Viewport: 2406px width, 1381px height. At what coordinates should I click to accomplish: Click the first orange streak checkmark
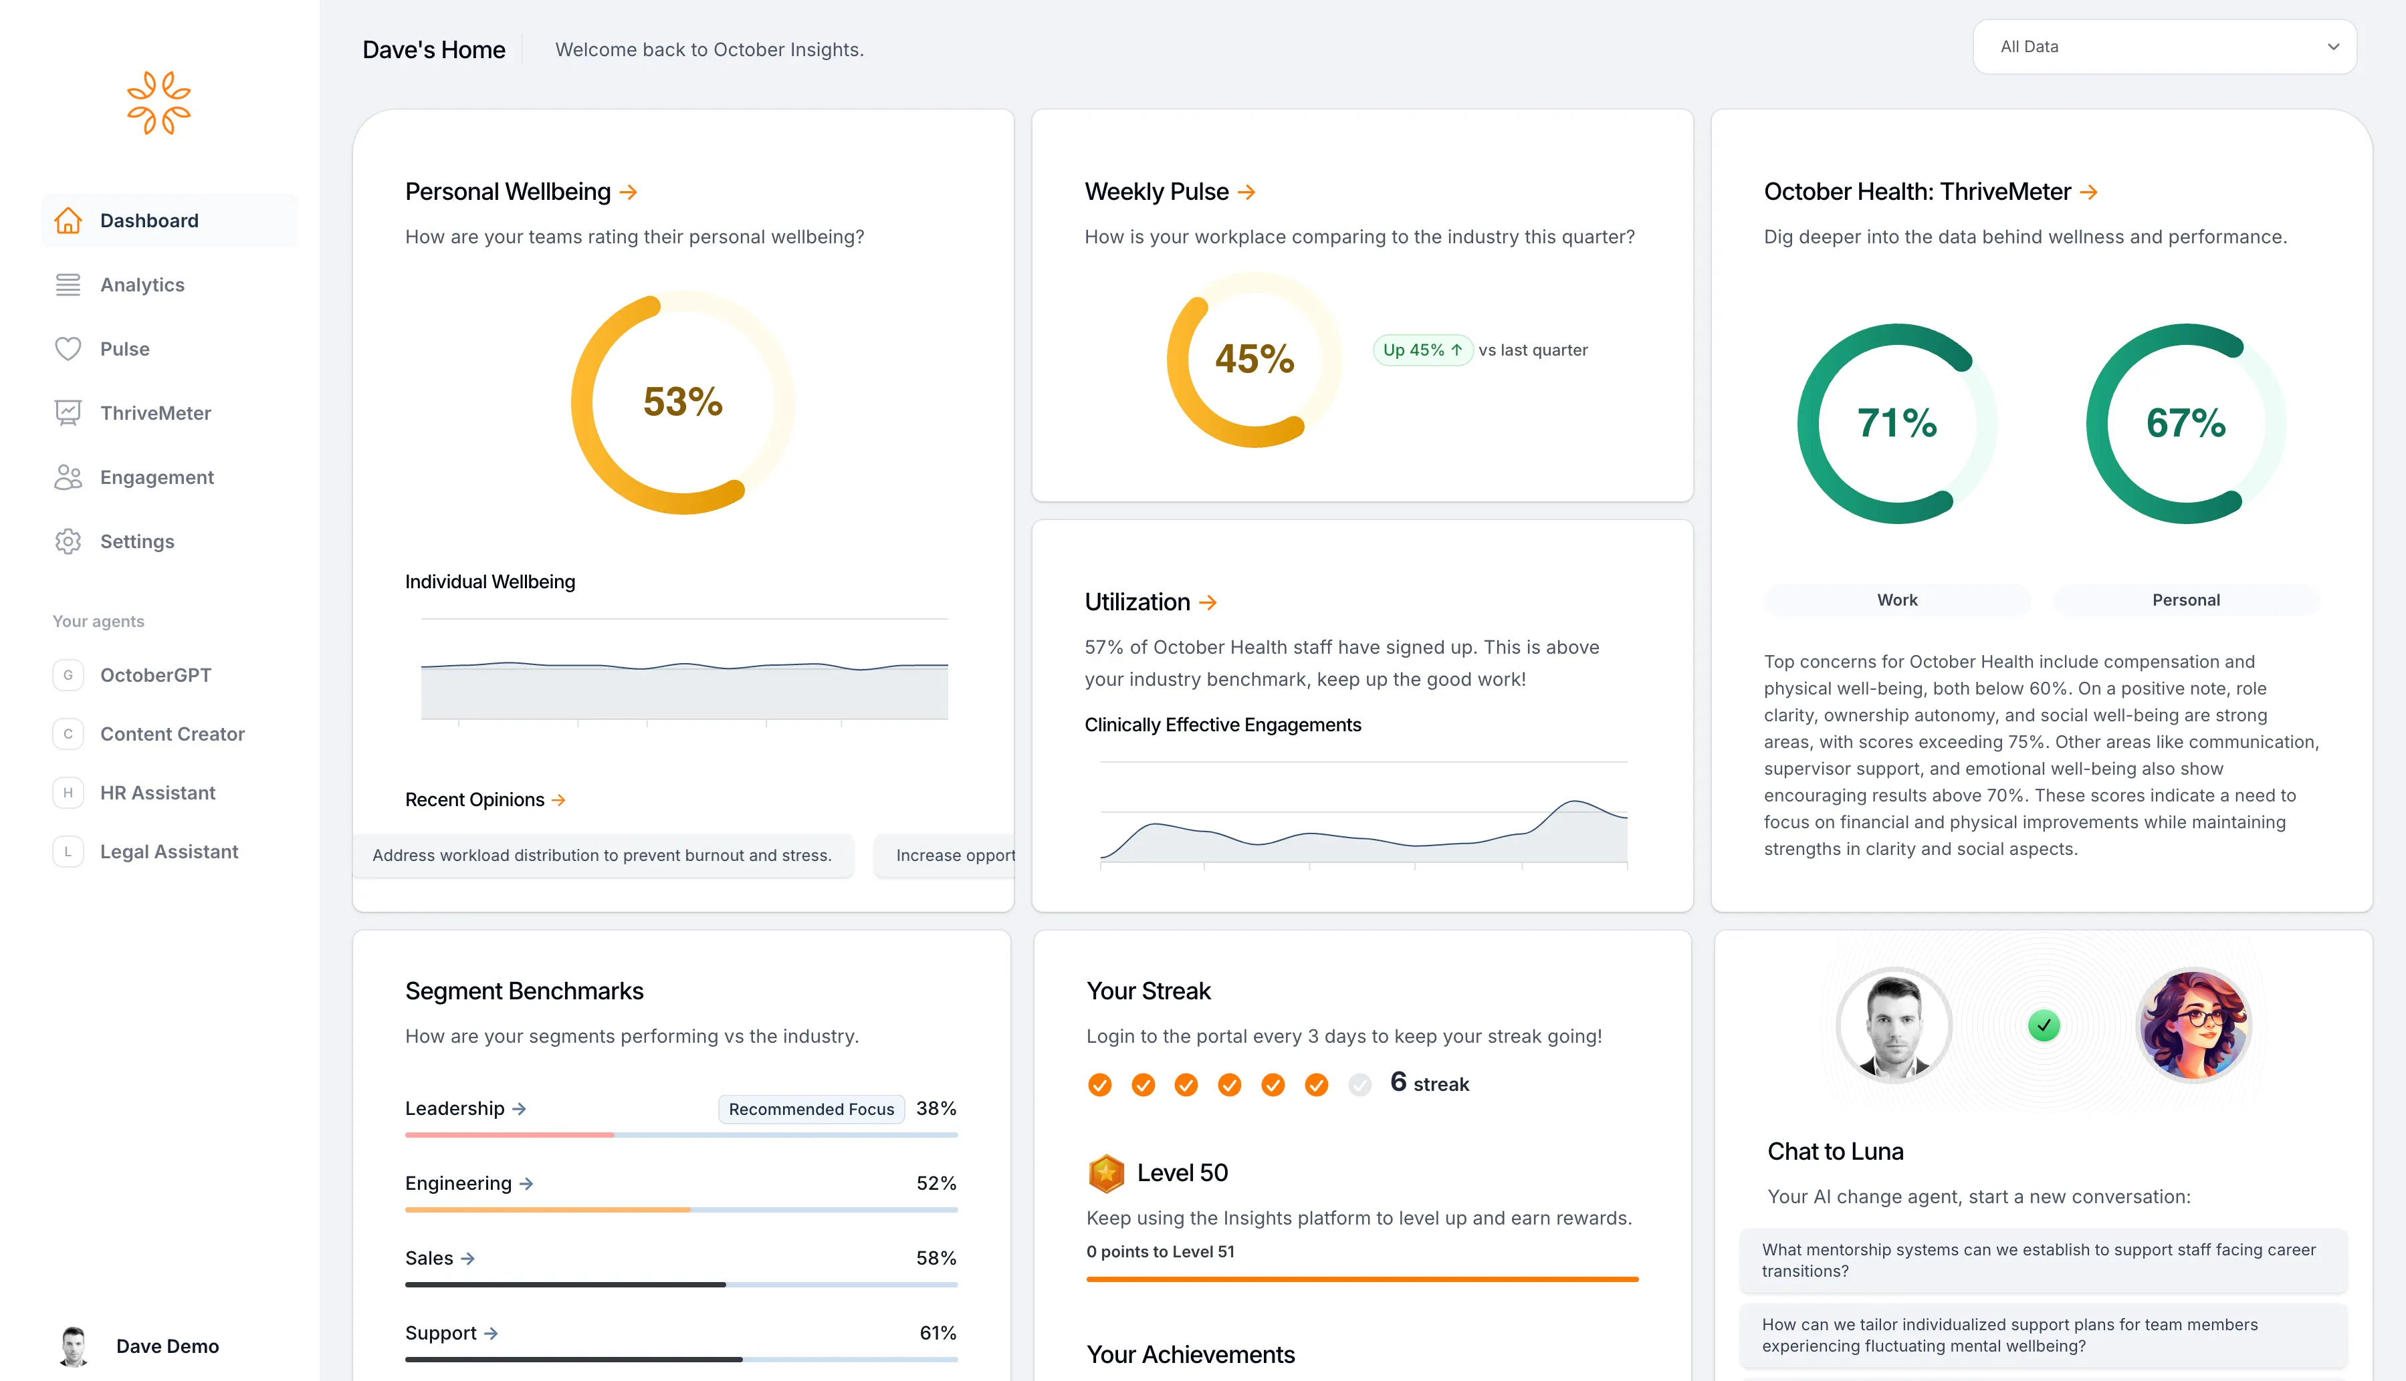pos(1099,1084)
